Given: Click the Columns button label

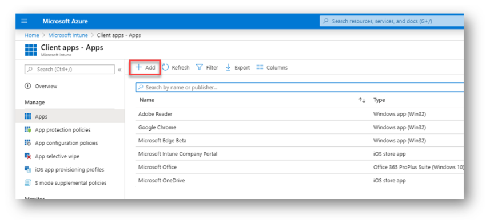Looking at the screenshot, I should tap(277, 67).
